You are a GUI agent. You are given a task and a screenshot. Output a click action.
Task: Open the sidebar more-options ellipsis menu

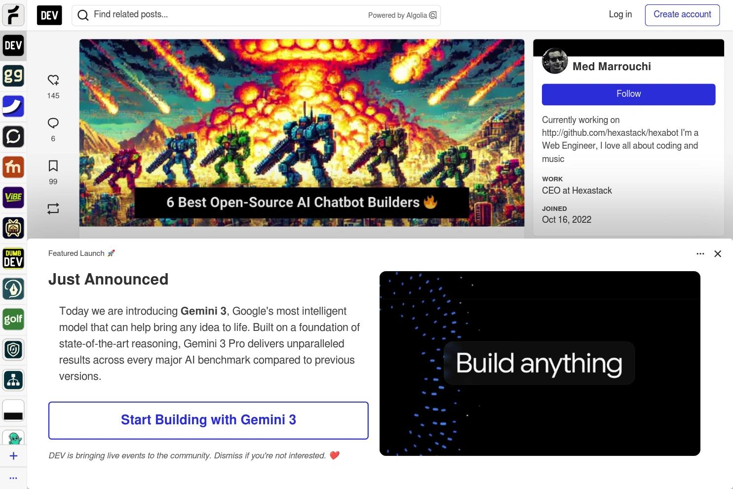tap(13, 478)
